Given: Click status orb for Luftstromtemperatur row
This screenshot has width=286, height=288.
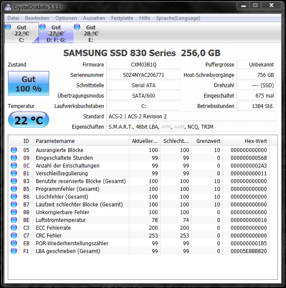Looking at the screenshot, I should pyautogui.click(x=14, y=220).
